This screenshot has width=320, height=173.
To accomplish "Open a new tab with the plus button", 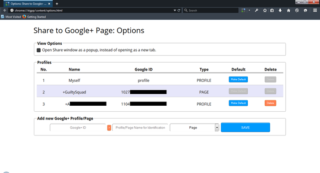I will click(57, 4).
